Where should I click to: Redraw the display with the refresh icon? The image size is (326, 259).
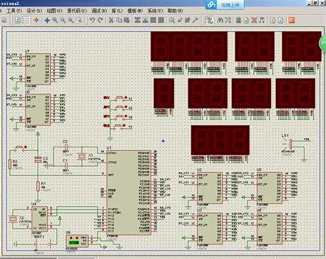tap(18, 20)
